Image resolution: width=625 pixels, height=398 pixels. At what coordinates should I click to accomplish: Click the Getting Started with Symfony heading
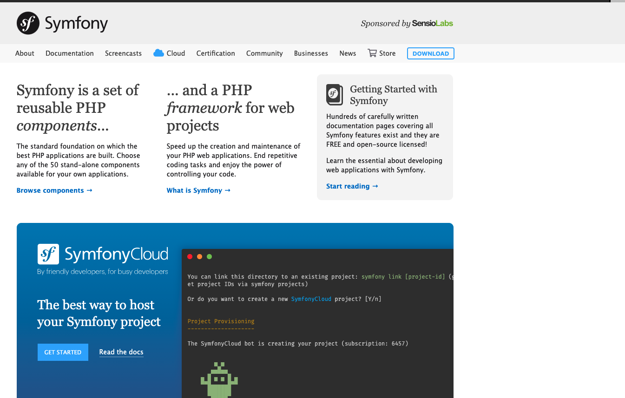394,95
